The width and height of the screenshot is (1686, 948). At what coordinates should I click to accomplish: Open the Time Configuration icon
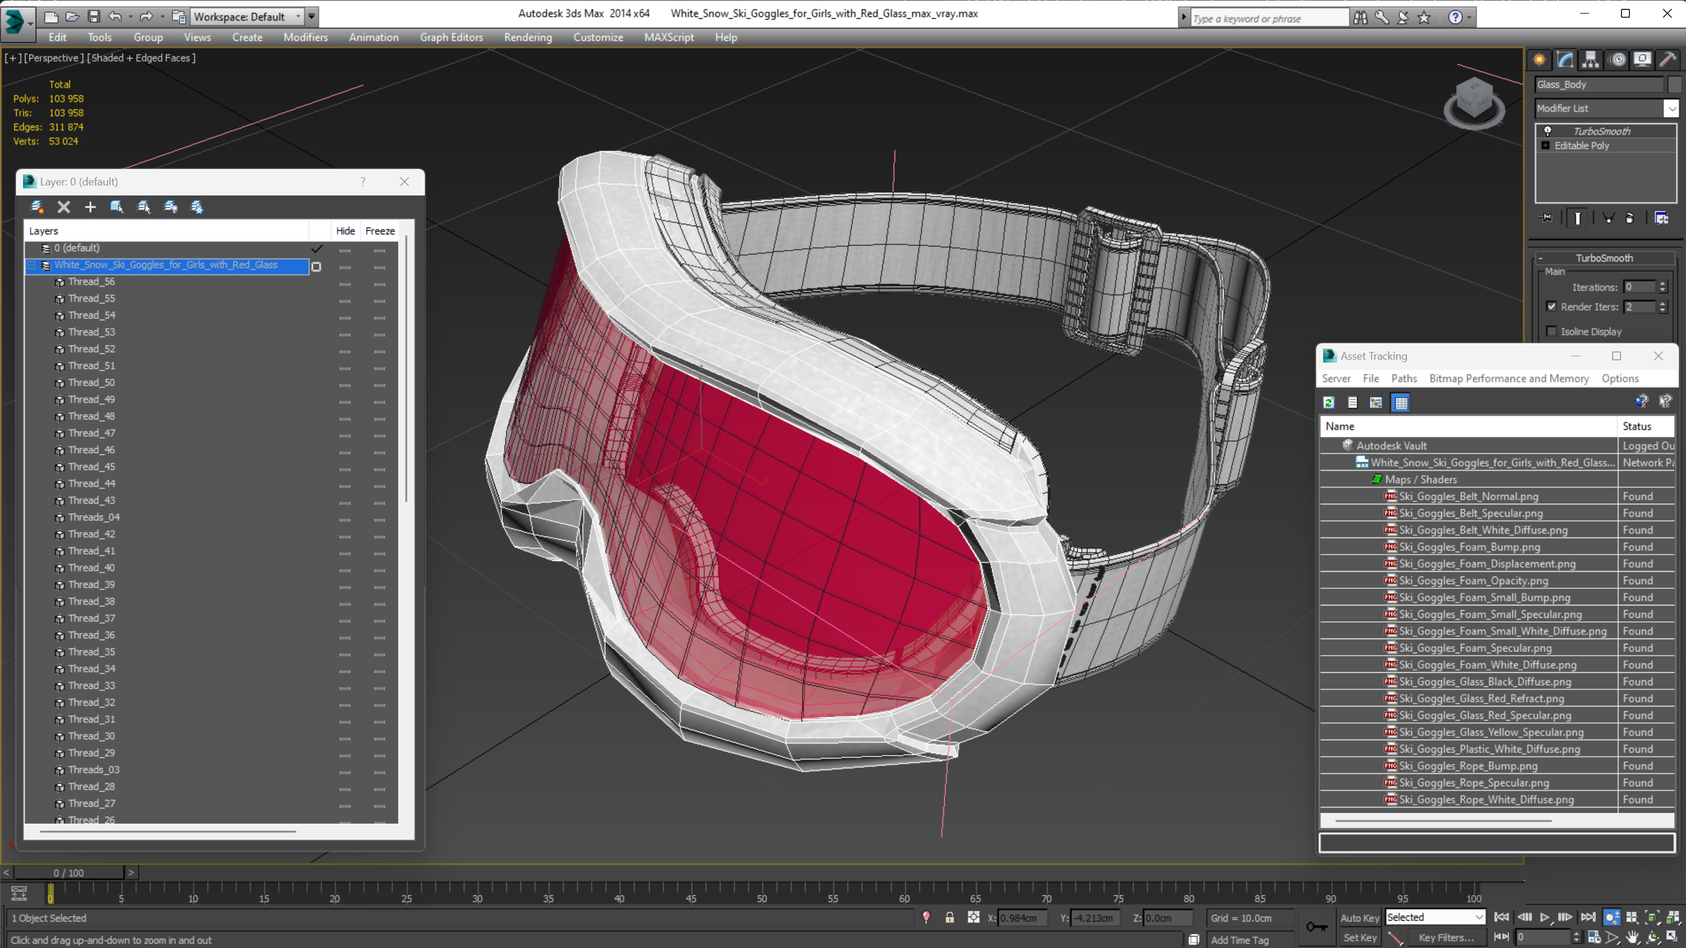tap(1594, 937)
